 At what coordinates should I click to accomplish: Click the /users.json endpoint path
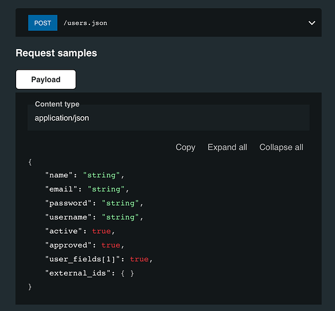(85, 23)
